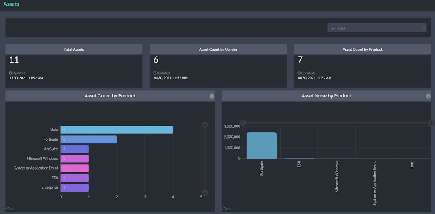435x214 pixels.
Task: Click the Assets page title
Action: [11, 4]
